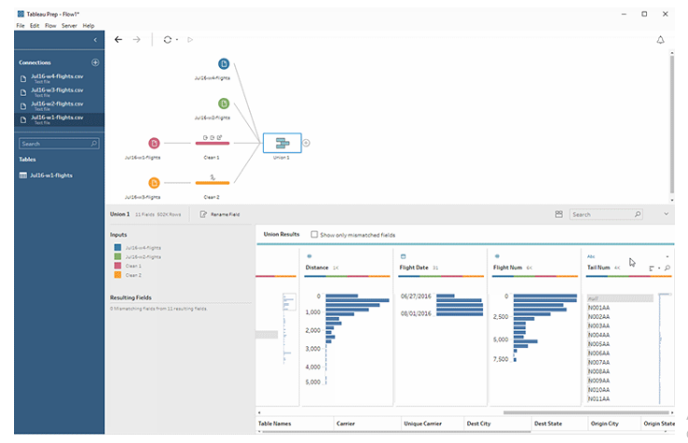688x443 pixels.
Task: Click the undo back arrow
Action: point(118,39)
